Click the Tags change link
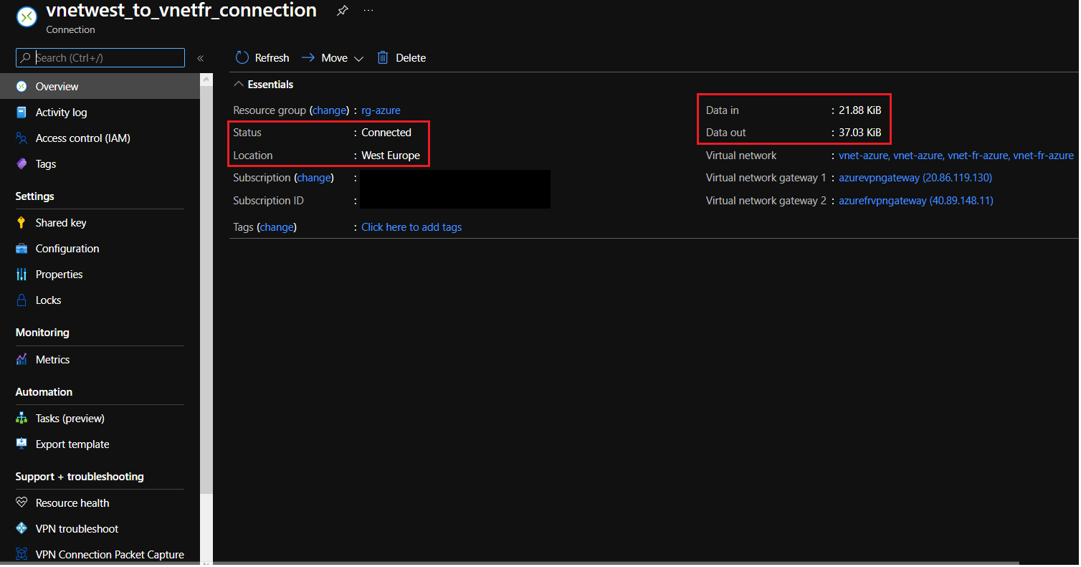 [277, 227]
